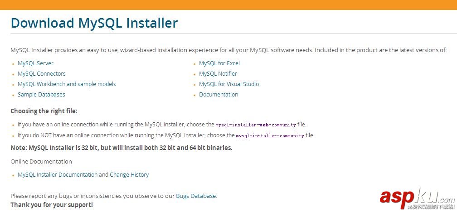Open the Sample Databases link

coord(41,95)
